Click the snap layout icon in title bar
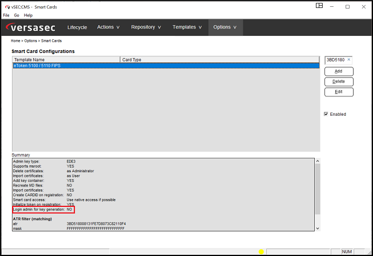373x256 pixels. click(319, 6)
